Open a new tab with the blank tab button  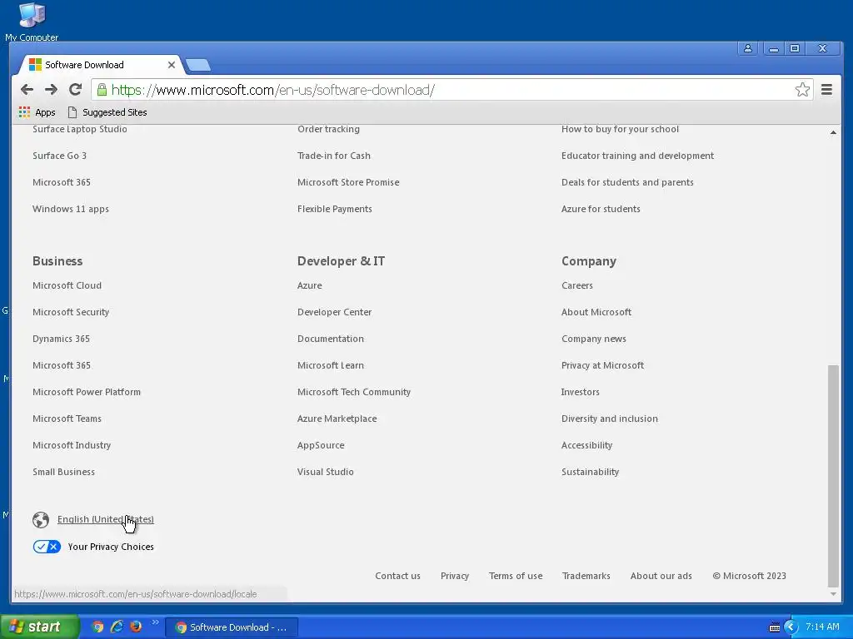tap(198, 65)
